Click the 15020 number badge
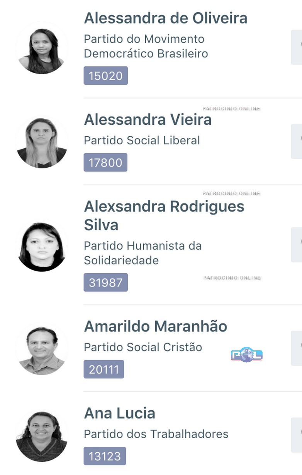The height and width of the screenshot is (475, 302). tap(105, 76)
